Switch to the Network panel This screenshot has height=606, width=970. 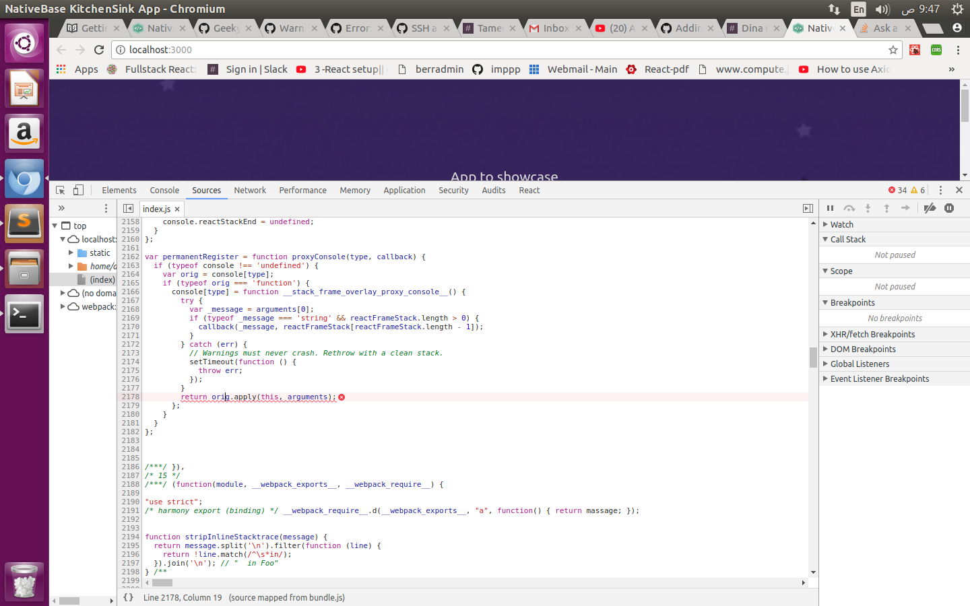point(250,190)
